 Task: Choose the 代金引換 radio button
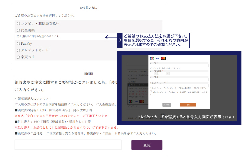18,30
